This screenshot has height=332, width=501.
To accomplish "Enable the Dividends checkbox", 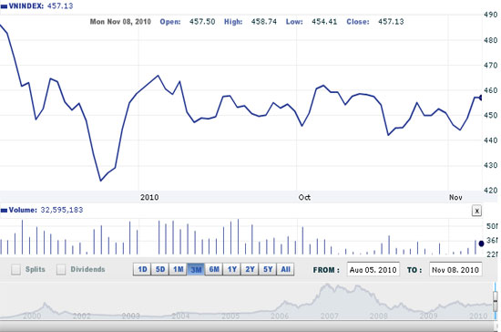I will (61, 269).
